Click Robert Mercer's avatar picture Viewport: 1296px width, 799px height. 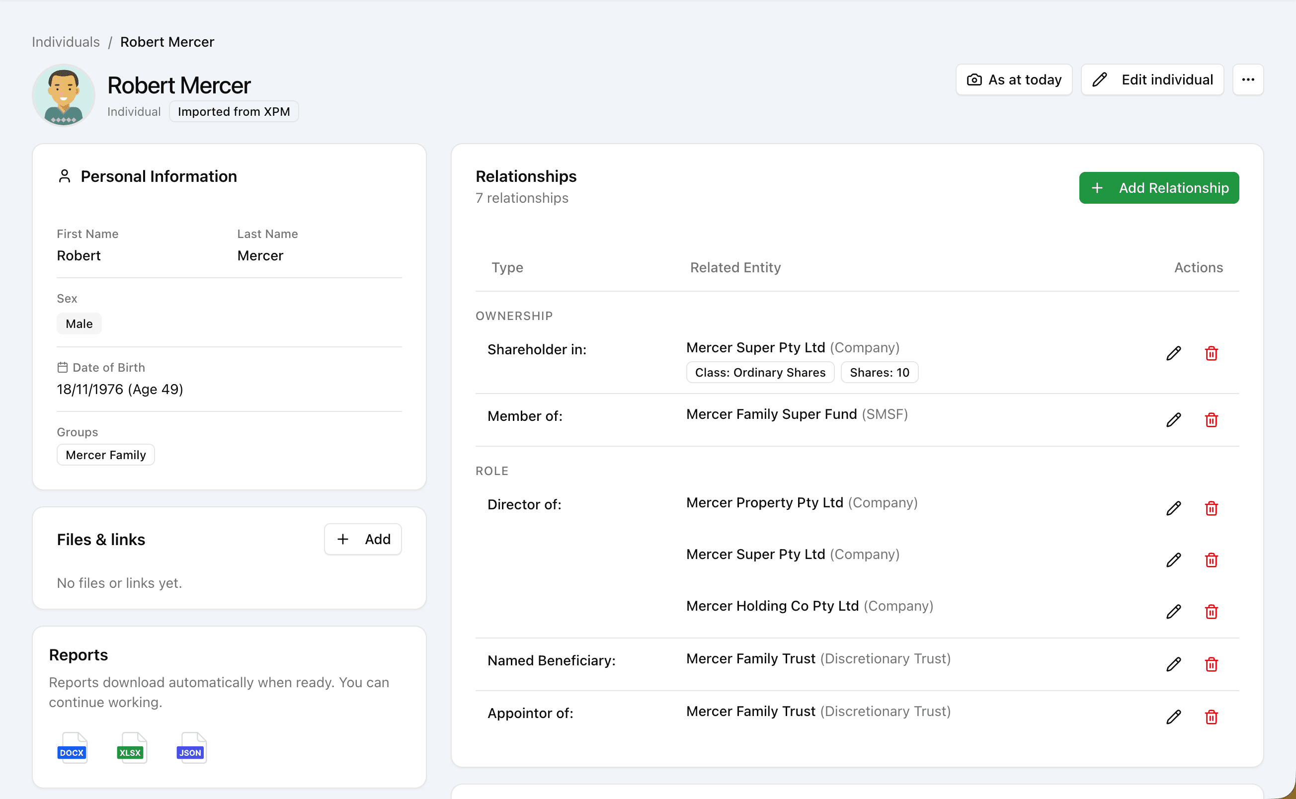pyautogui.click(x=64, y=95)
